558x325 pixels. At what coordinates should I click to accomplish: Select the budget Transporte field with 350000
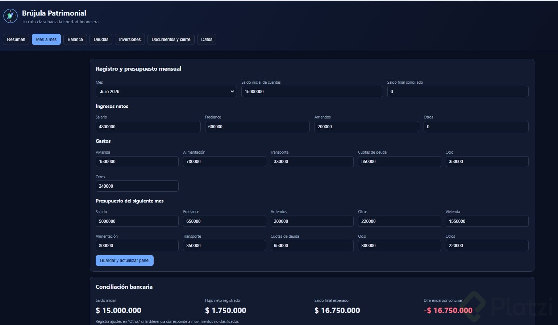tap(224, 246)
